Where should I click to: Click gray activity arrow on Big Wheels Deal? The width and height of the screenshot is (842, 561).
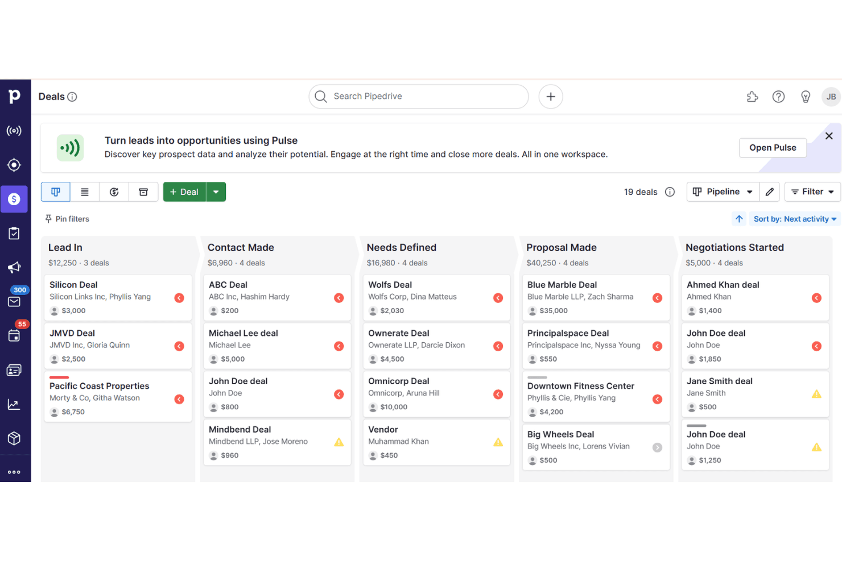click(x=658, y=447)
